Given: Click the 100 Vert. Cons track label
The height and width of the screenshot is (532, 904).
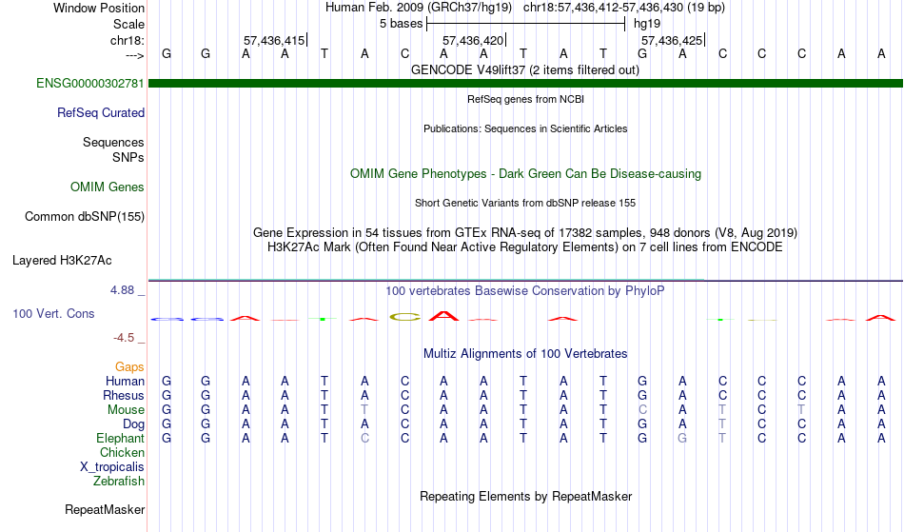Looking at the screenshot, I should 53,313.
